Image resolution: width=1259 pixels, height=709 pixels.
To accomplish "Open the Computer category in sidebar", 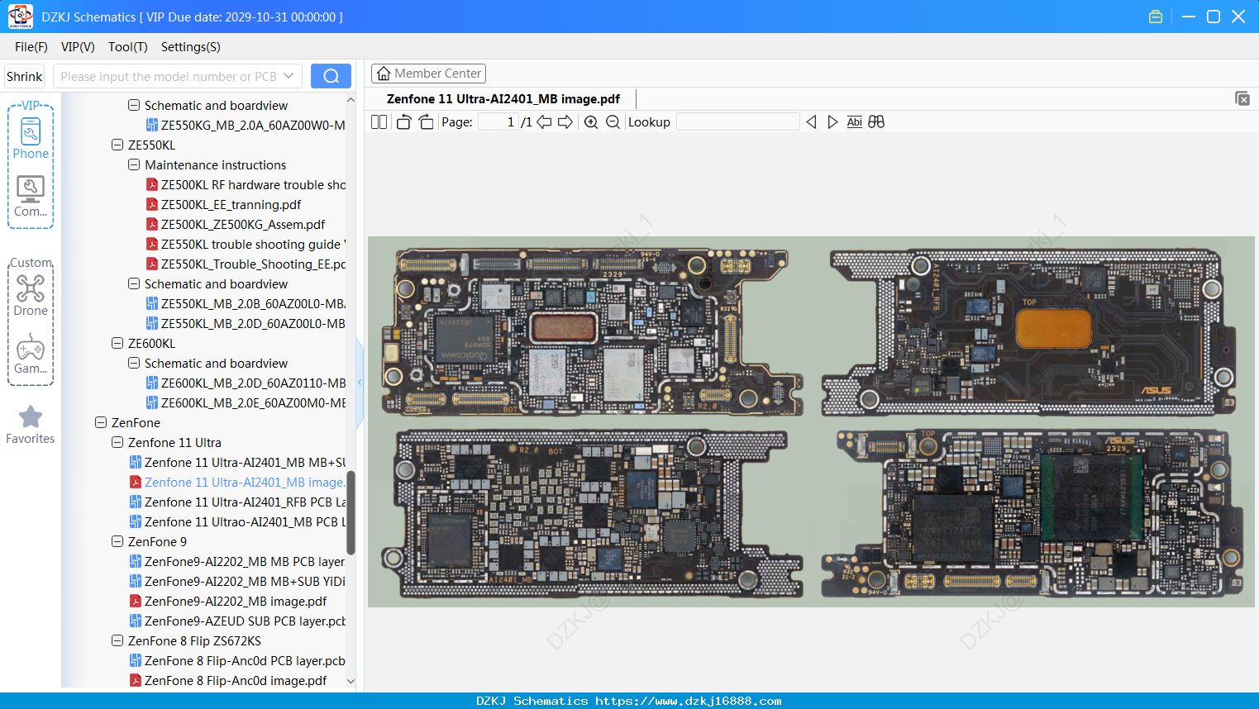I will point(31,197).
